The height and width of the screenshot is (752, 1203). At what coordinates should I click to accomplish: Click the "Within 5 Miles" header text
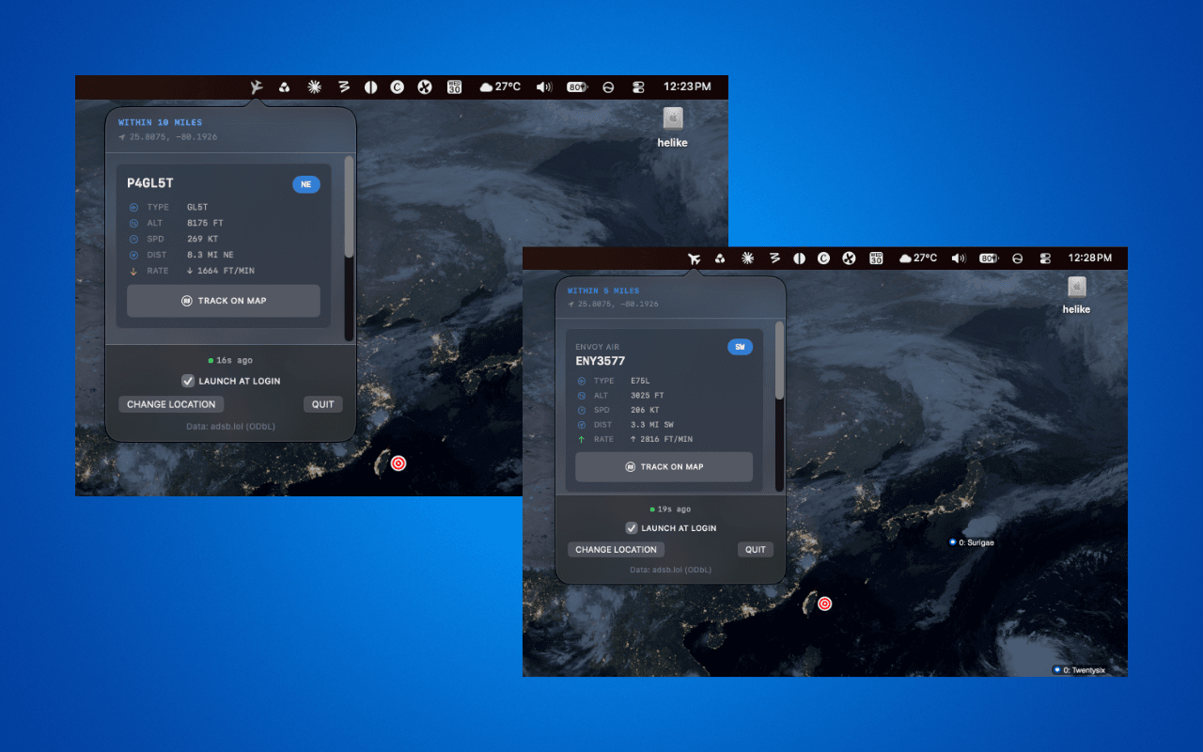[x=603, y=290]
